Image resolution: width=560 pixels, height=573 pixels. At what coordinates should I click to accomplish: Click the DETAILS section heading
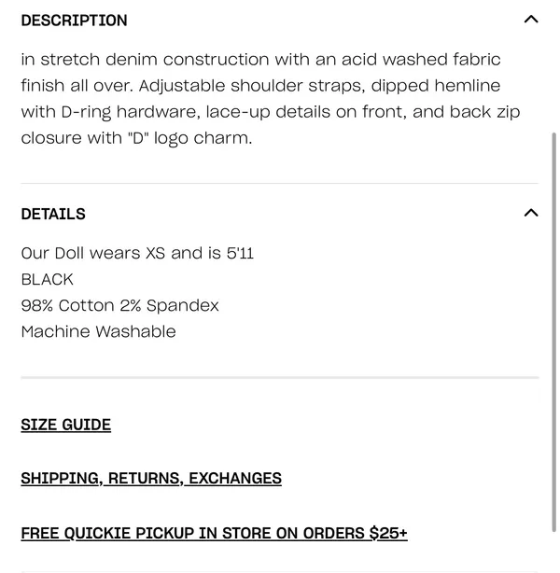(x=53, y=214)
